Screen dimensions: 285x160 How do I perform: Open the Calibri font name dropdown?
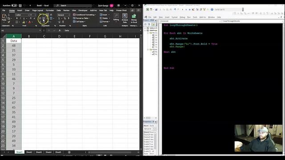pos(28,15)
